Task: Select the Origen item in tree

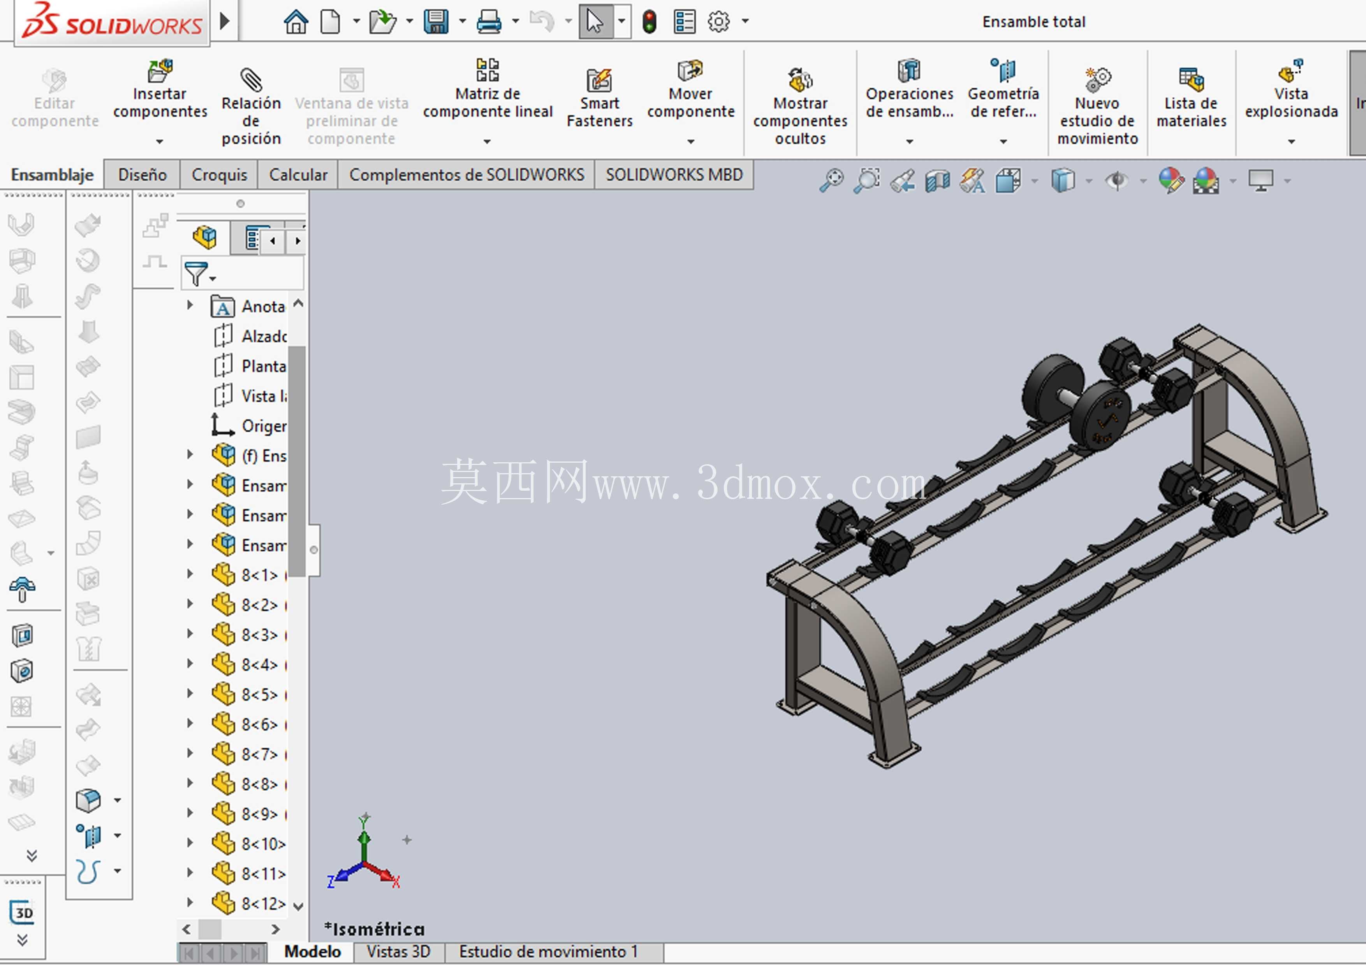Action: tap(250, 426)
